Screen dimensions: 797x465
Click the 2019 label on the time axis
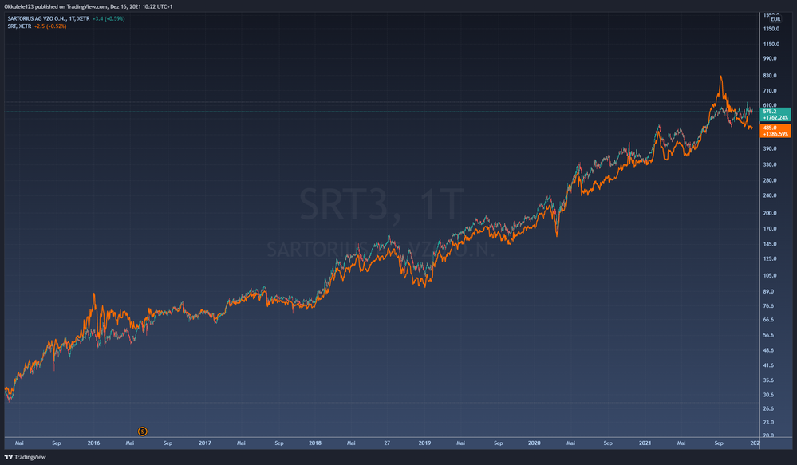pos(424,443)
